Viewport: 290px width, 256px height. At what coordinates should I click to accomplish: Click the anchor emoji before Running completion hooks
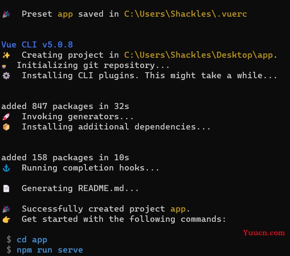pos(6,168)
